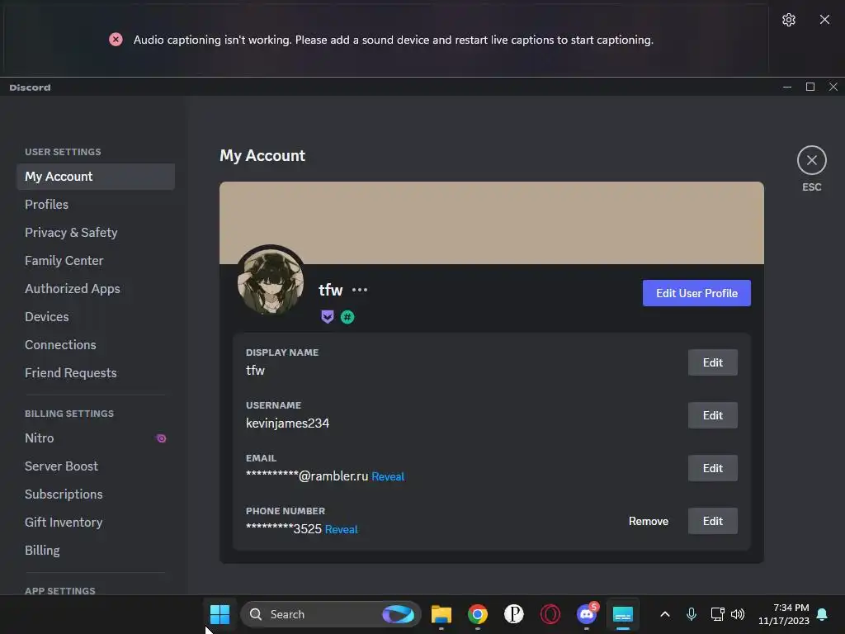The image size is (845, 634).
Task: Go to Privacy & Safety settings
Action: (x=96, y=233)
